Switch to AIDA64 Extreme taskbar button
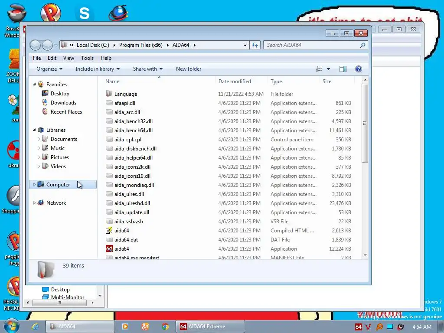The width and height of the screenshot is (444, 333). [x=210, y=326]
